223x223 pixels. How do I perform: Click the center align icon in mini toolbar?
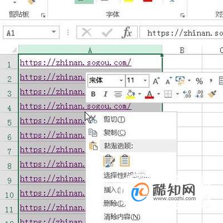118,94
